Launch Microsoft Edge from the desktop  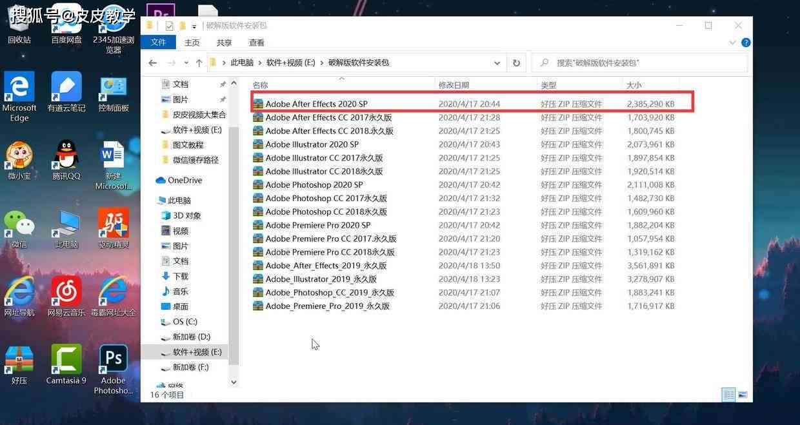[x=19, y=97]
